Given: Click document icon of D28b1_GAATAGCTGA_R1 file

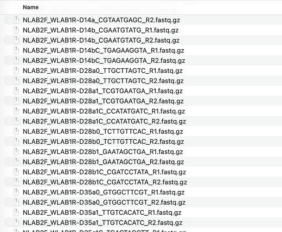Looking at the screenshot, I should point(16,152).
